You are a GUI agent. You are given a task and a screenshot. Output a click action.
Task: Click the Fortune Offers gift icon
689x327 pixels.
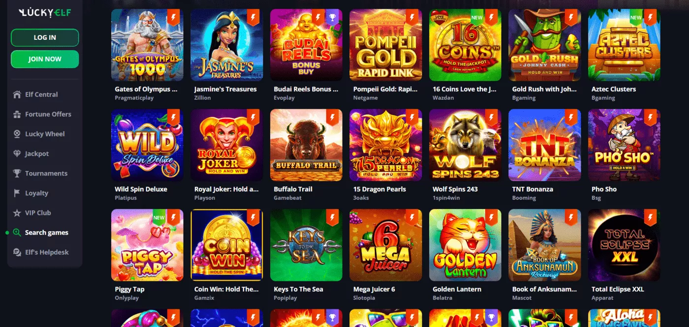point(17,114)
